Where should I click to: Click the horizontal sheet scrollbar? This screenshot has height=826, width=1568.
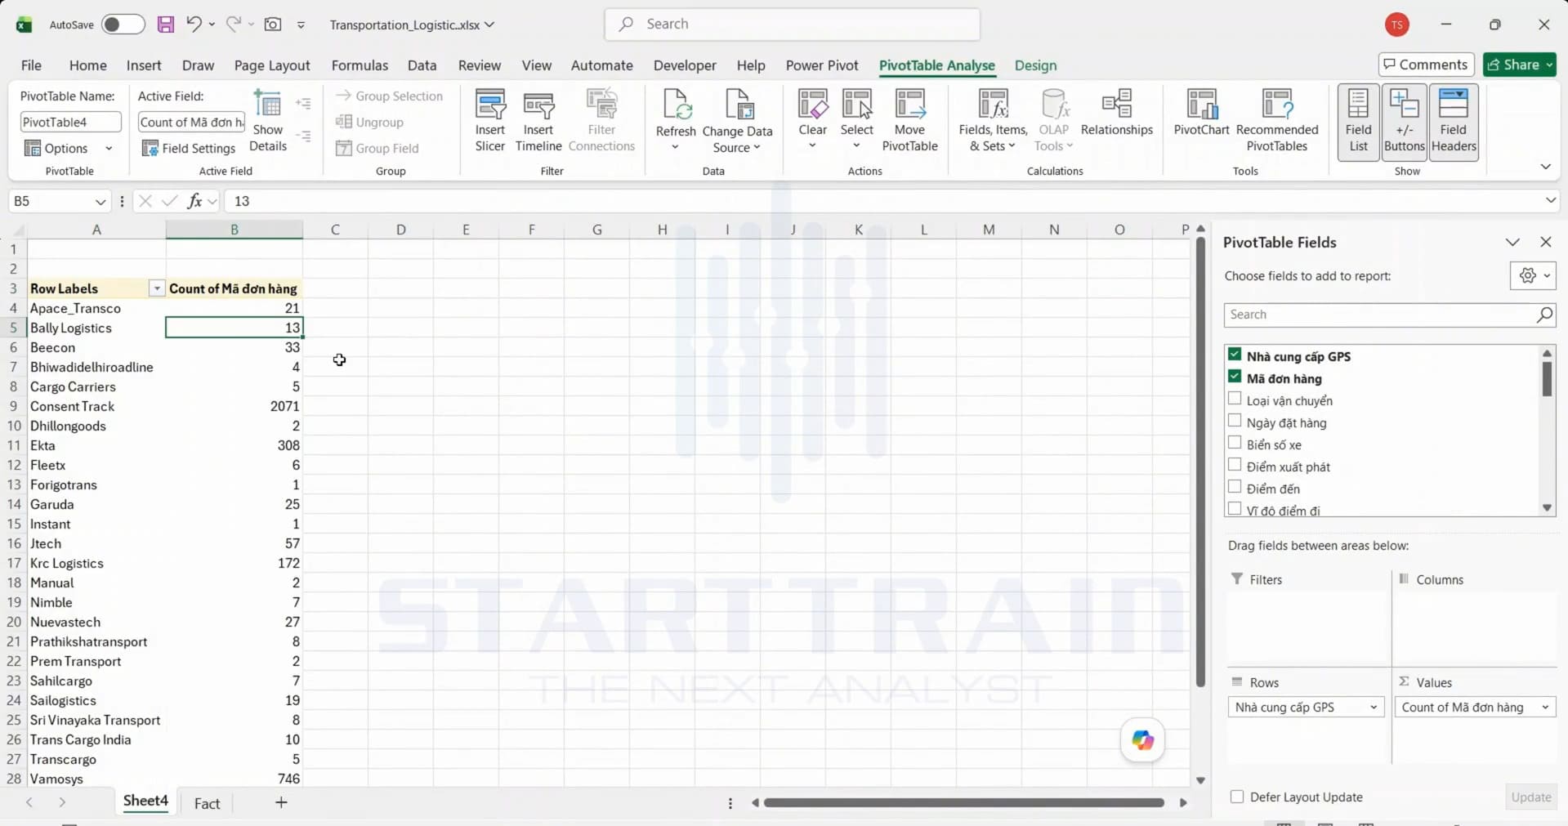tap(963, 803)
